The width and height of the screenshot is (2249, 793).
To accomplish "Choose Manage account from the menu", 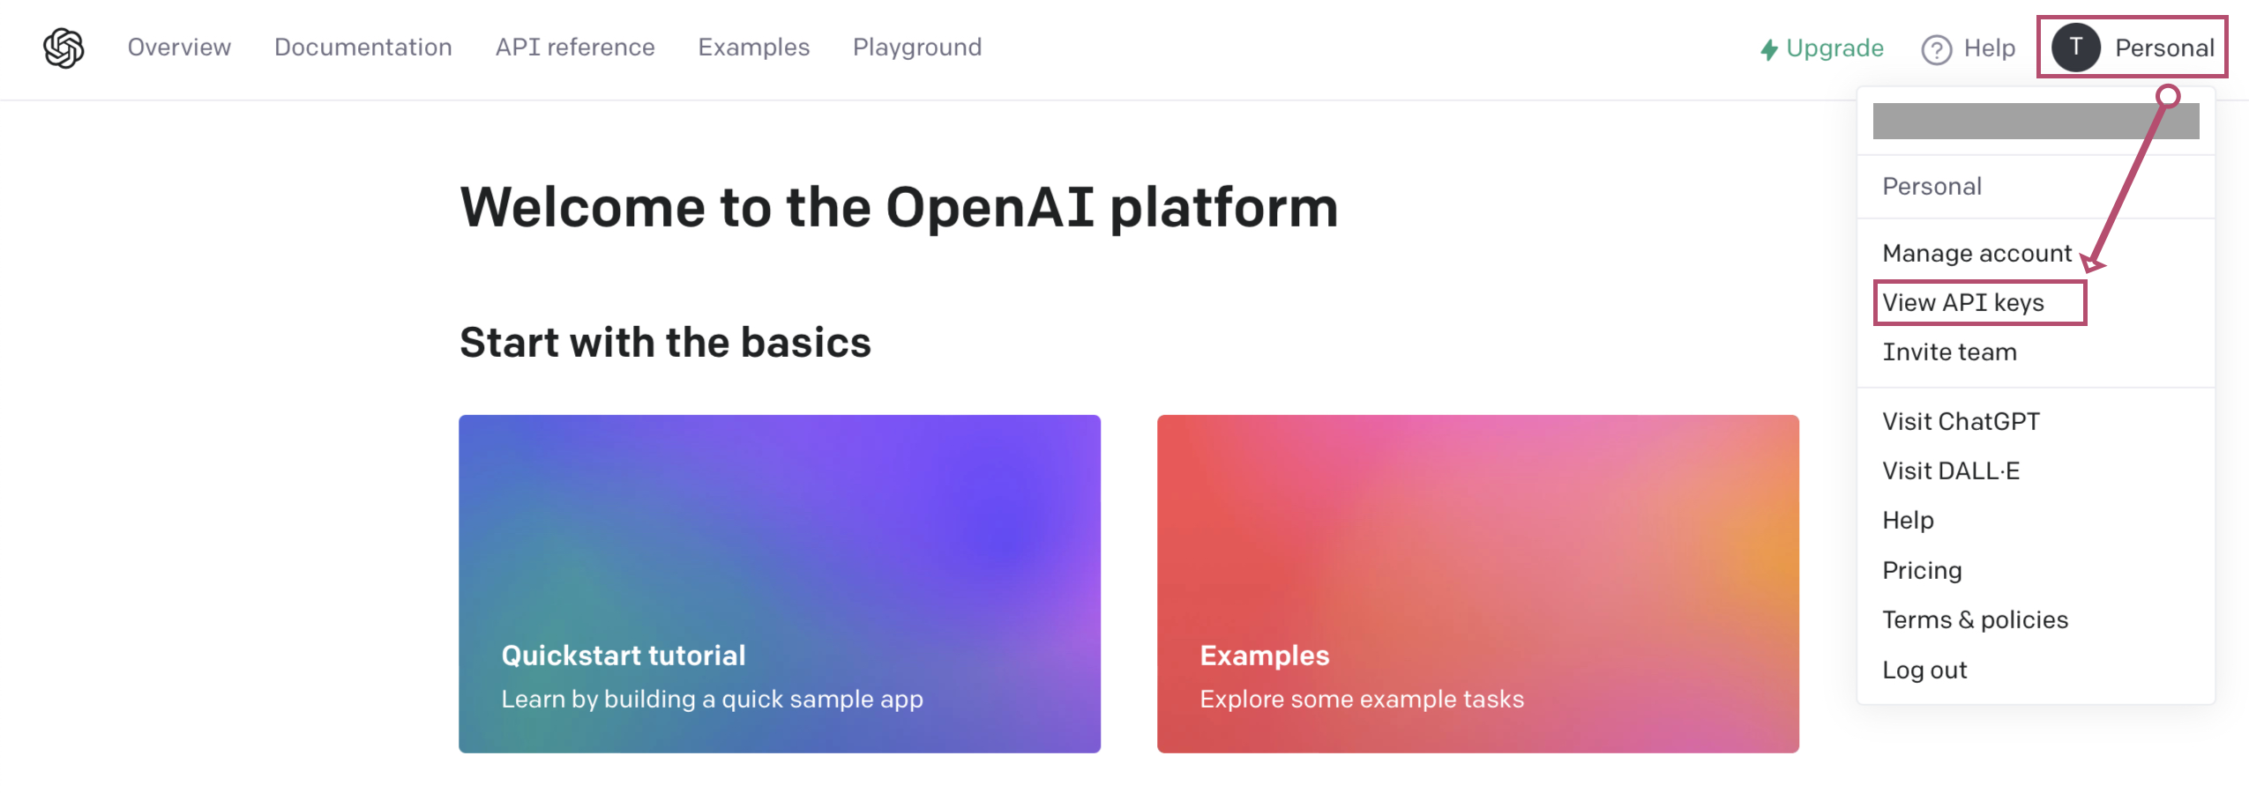I will point(1976,254).
